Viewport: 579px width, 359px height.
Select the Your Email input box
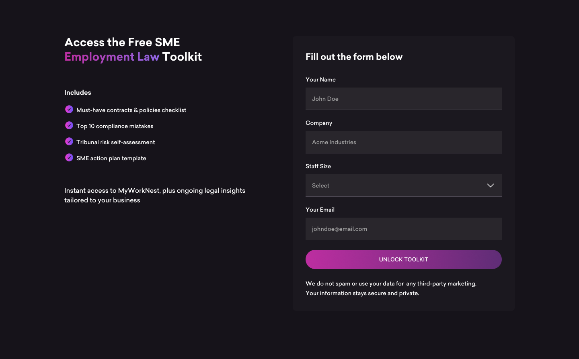click(403, 229)
